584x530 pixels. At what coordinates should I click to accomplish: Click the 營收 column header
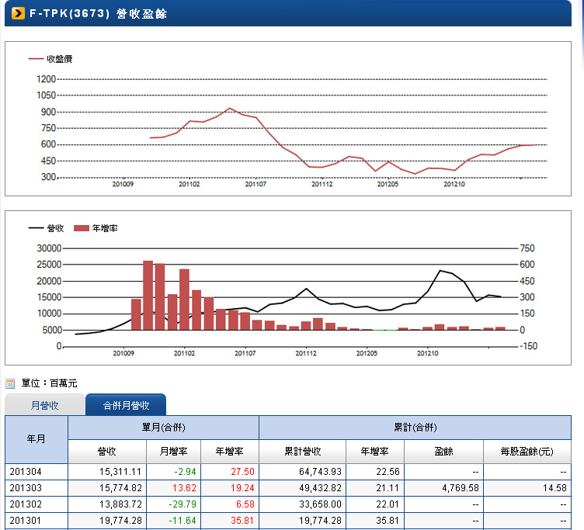[107, 451]
